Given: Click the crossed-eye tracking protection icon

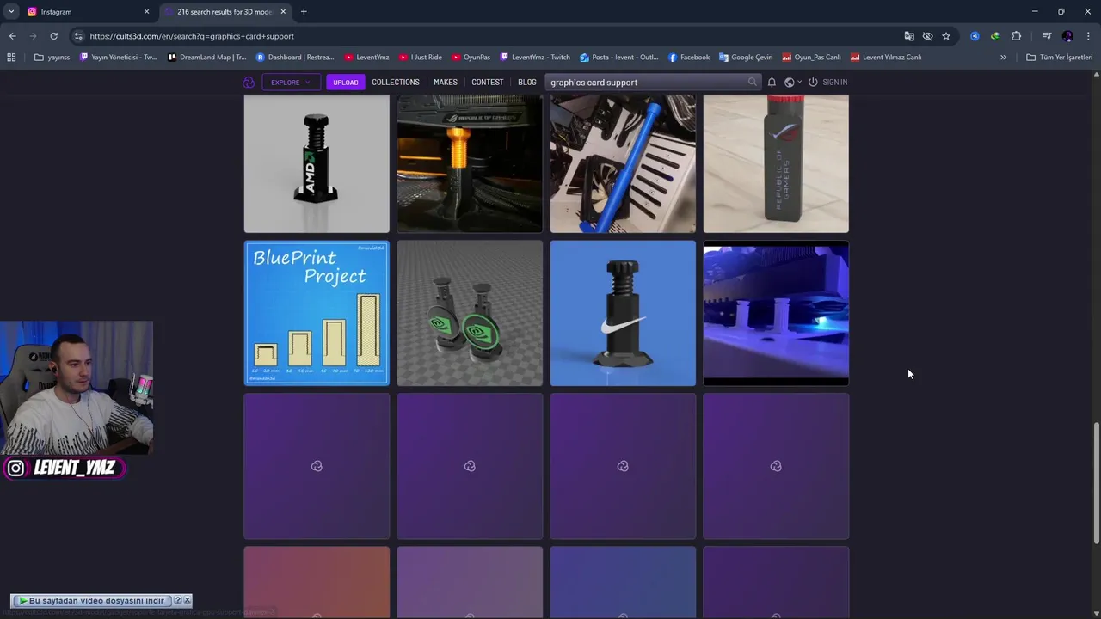Looking at the screenshot, I should [x=927, y=36].
